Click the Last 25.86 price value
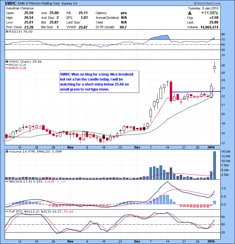This screenshot has width=235, height=244. [x=214, y=22]
